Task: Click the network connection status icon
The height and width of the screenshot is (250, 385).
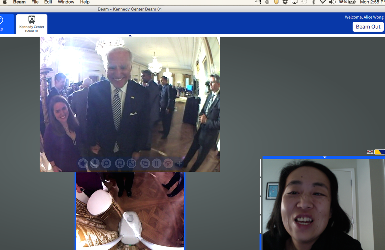Action: click(x=370, y=152)
